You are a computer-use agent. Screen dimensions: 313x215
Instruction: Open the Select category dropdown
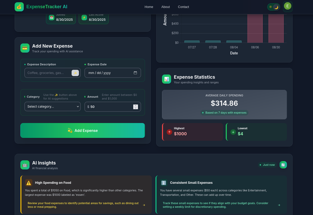tap(53, 107)
